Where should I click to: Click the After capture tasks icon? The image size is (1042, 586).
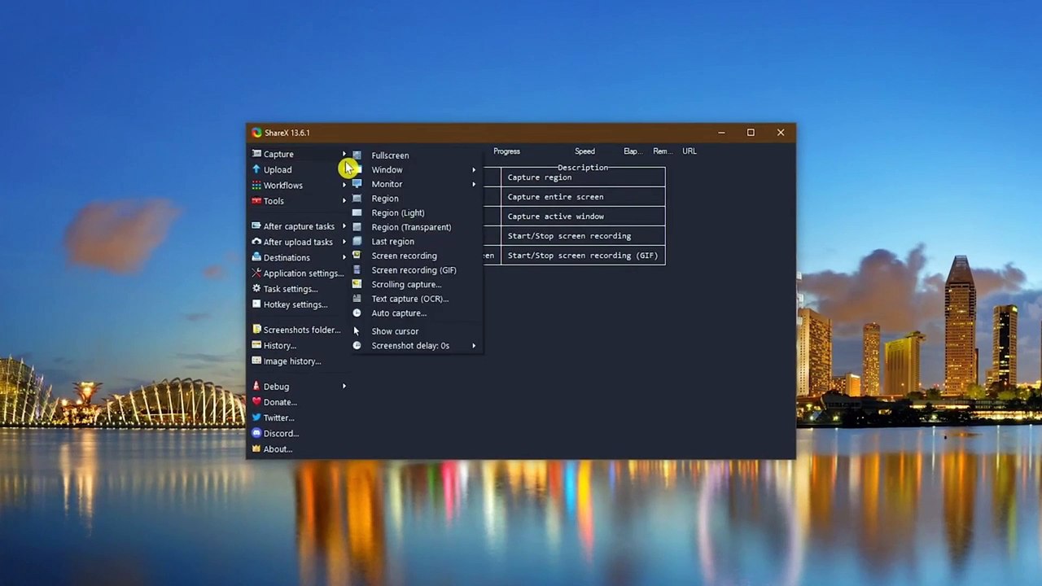point(256,226)
